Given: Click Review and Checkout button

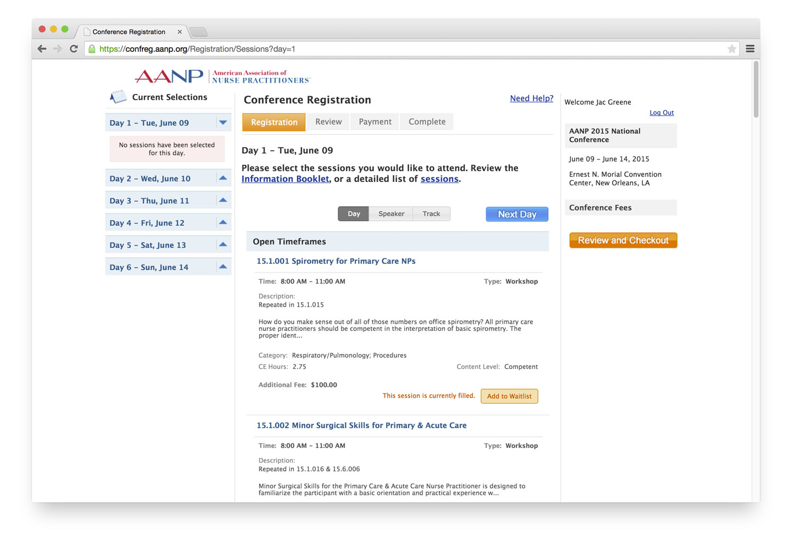Looking at the screenshot, I should [623, 240].
